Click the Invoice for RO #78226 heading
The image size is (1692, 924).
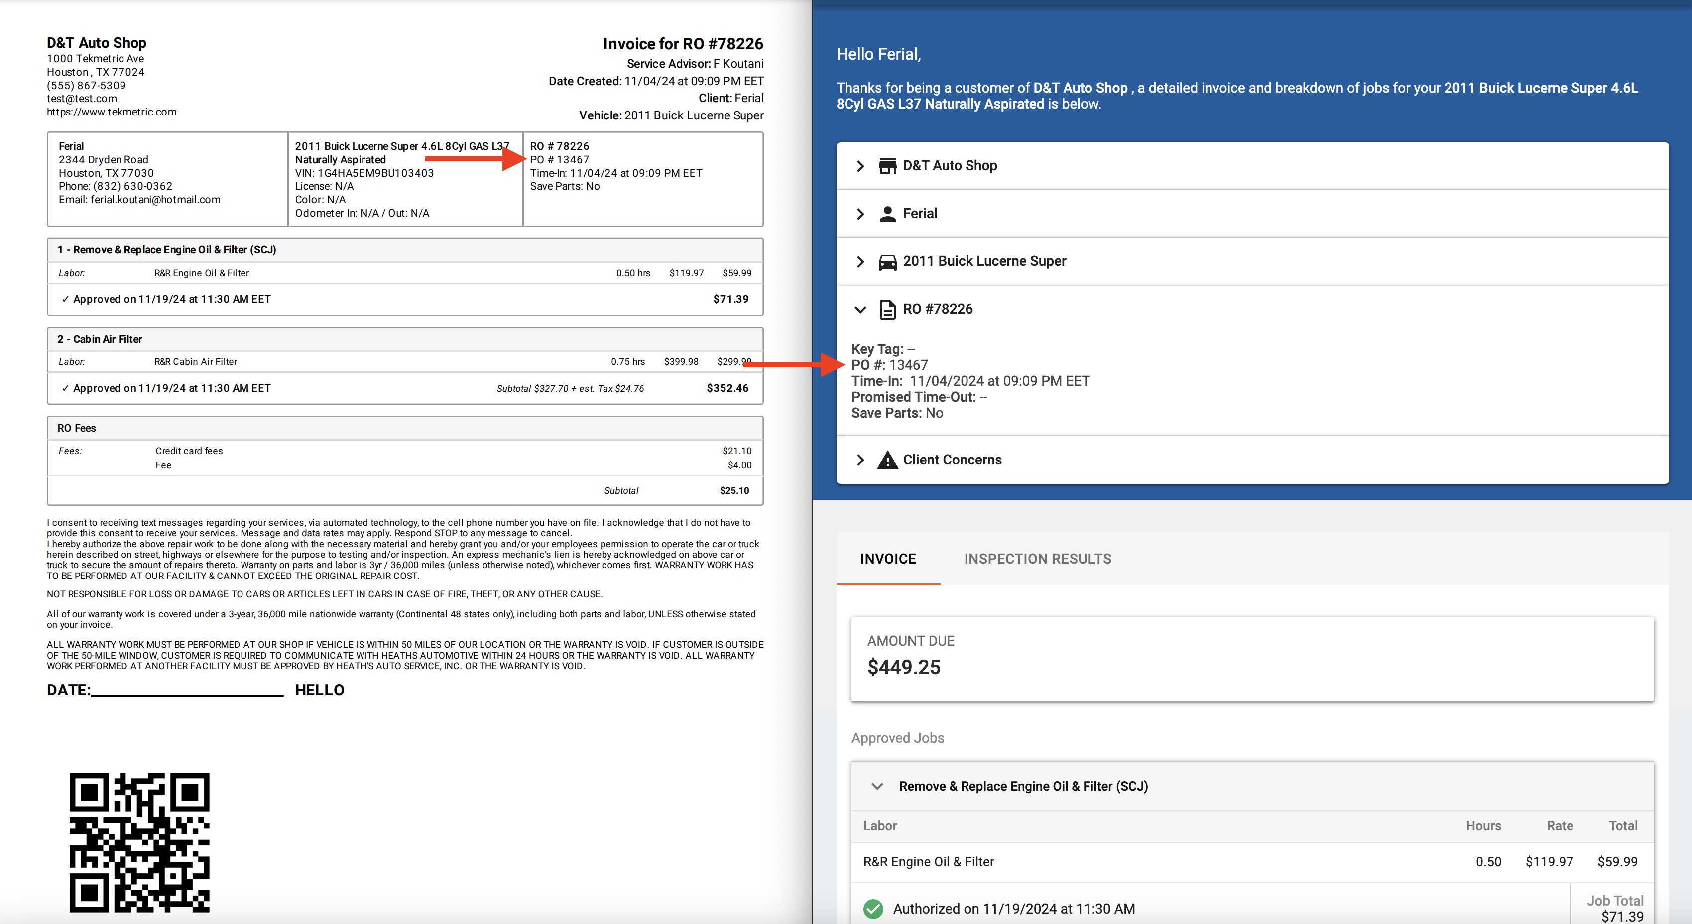pos(683,44)
